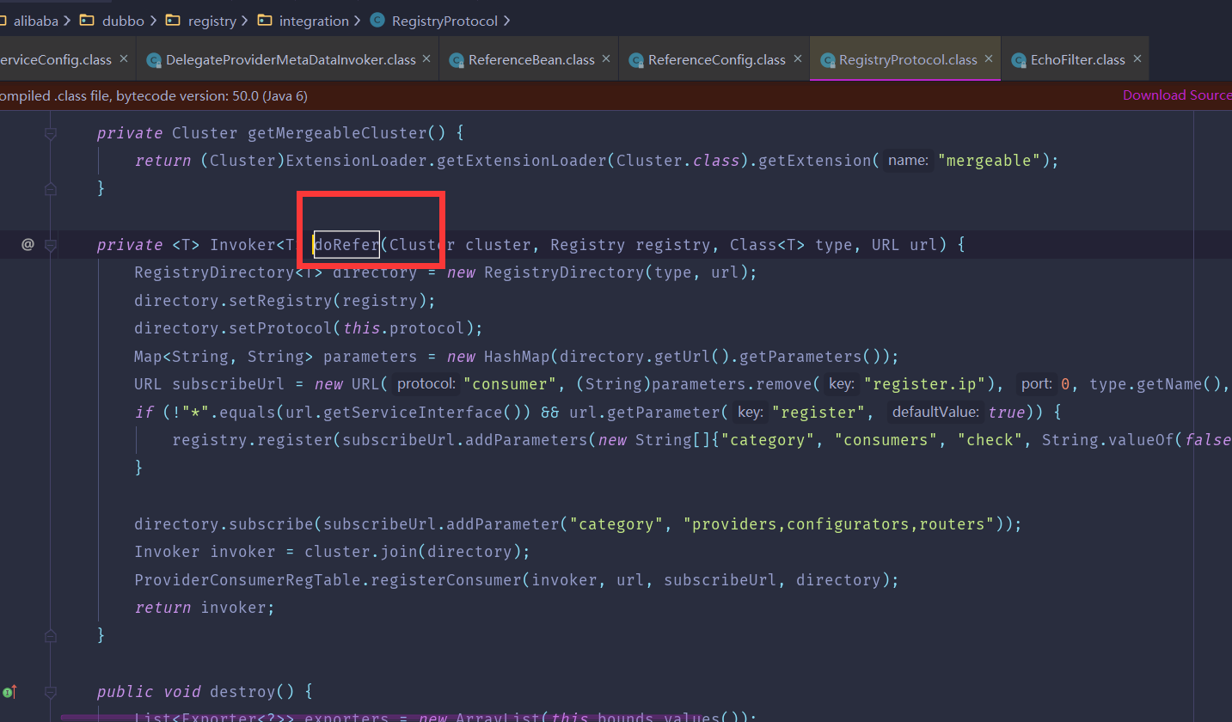Image resolution: width=1232 pixels, height=722 pixels.
Task: Click join in the cluster.join(directory) call
Action: [x=399, y=552]
